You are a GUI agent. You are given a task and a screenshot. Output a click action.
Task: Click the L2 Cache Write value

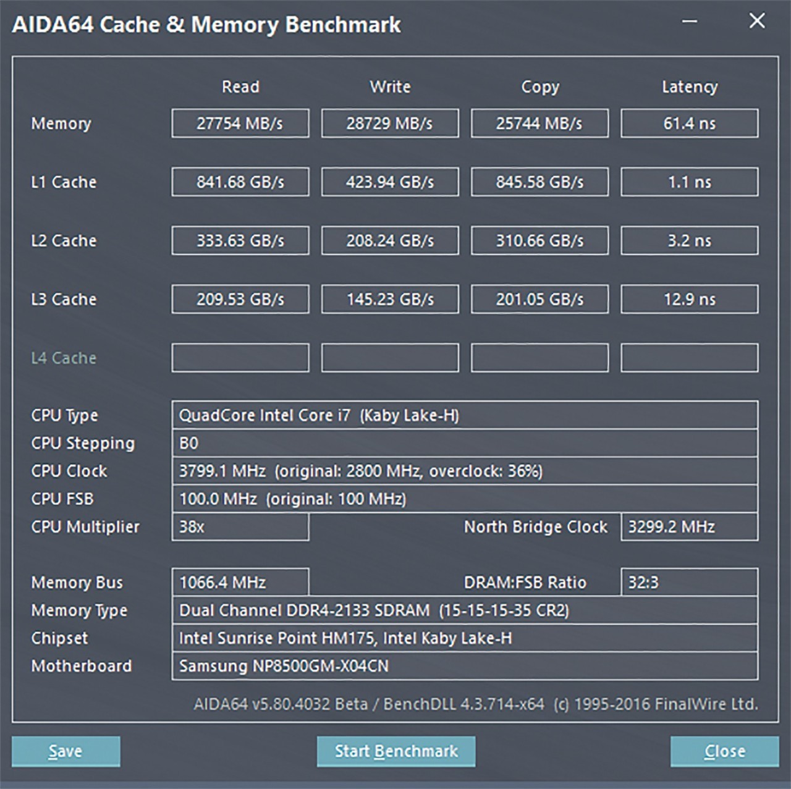390,241
